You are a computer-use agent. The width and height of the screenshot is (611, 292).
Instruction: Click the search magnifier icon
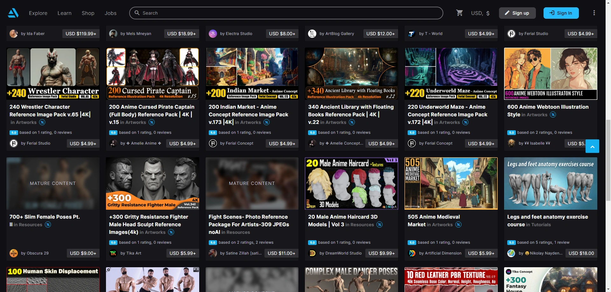pyautogui.click(x=137, y=13)
